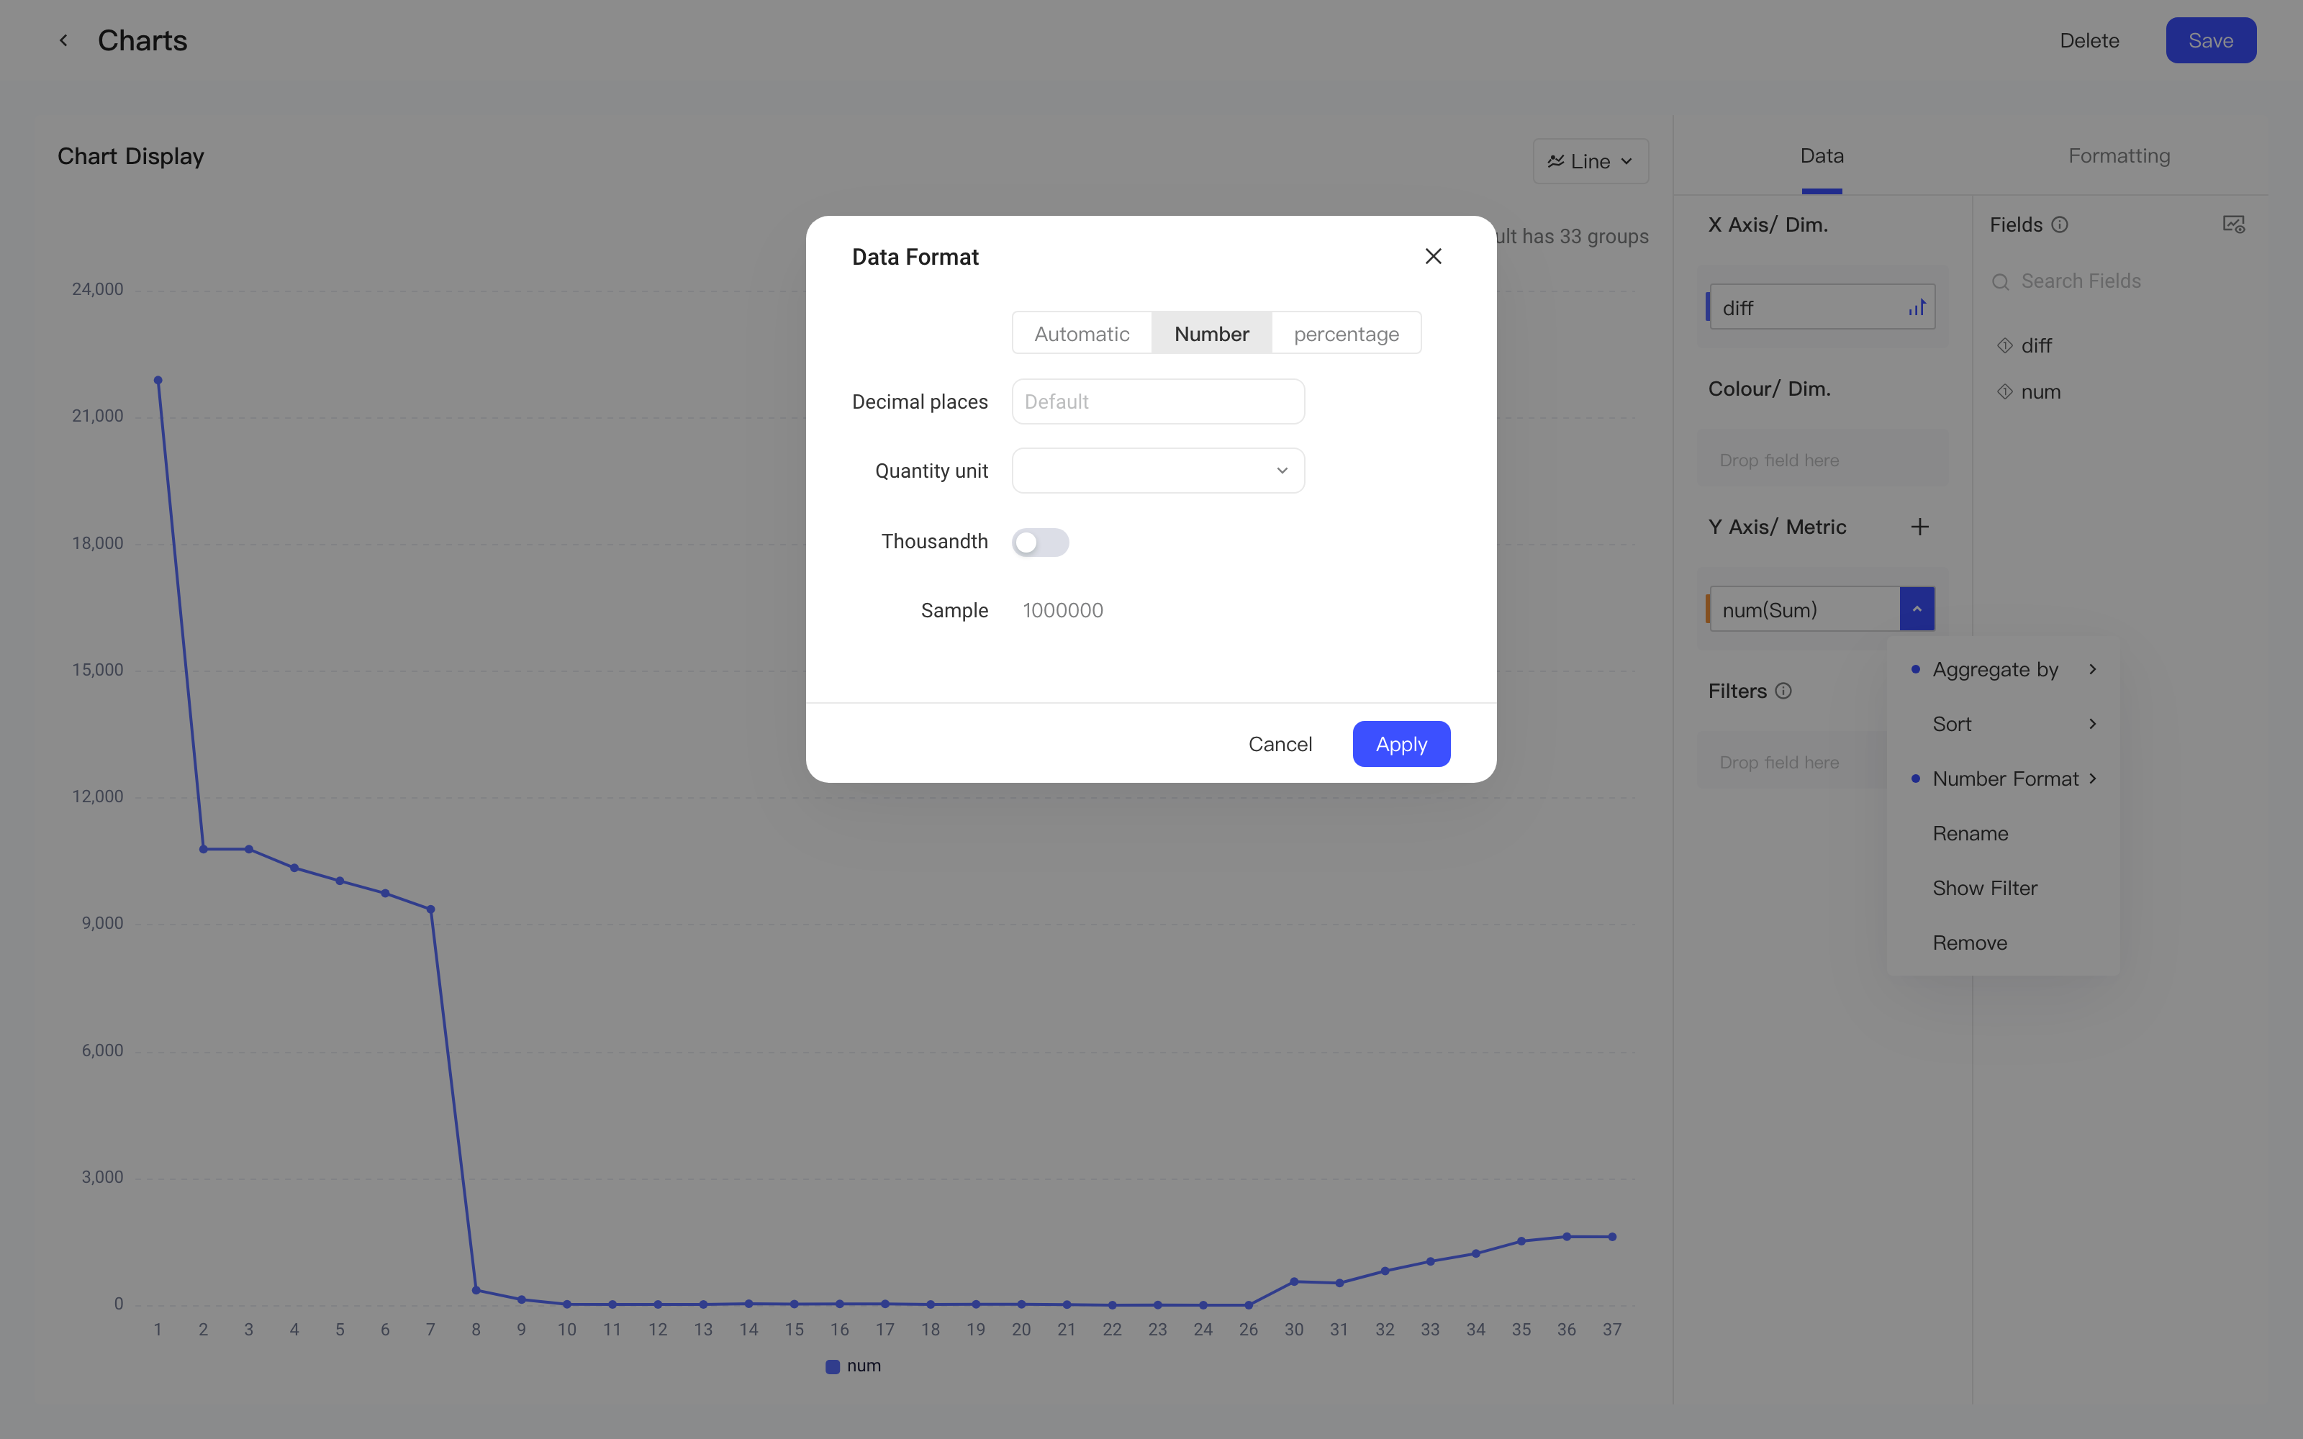Viewport: 2303px width, 1439px height.
Task: Click the line chart icon in type selector
Action: [x=1556, y=162]
